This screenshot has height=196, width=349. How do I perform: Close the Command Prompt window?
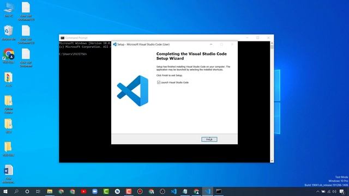(268, 38)
